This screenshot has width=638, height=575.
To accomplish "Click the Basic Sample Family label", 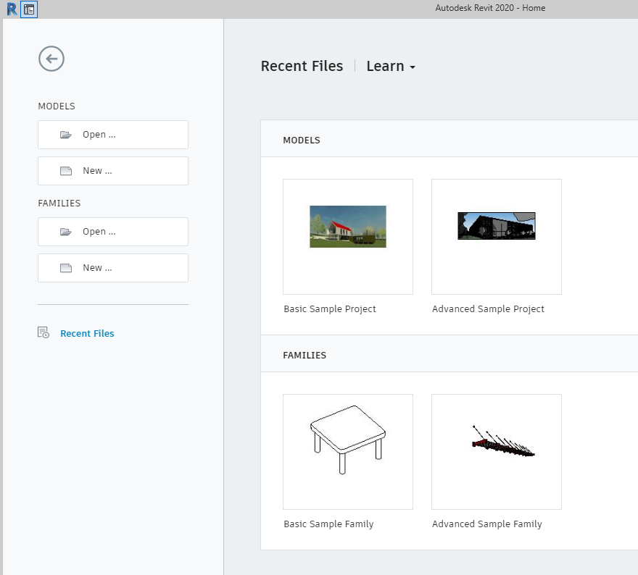I will [x=328, y=524].
